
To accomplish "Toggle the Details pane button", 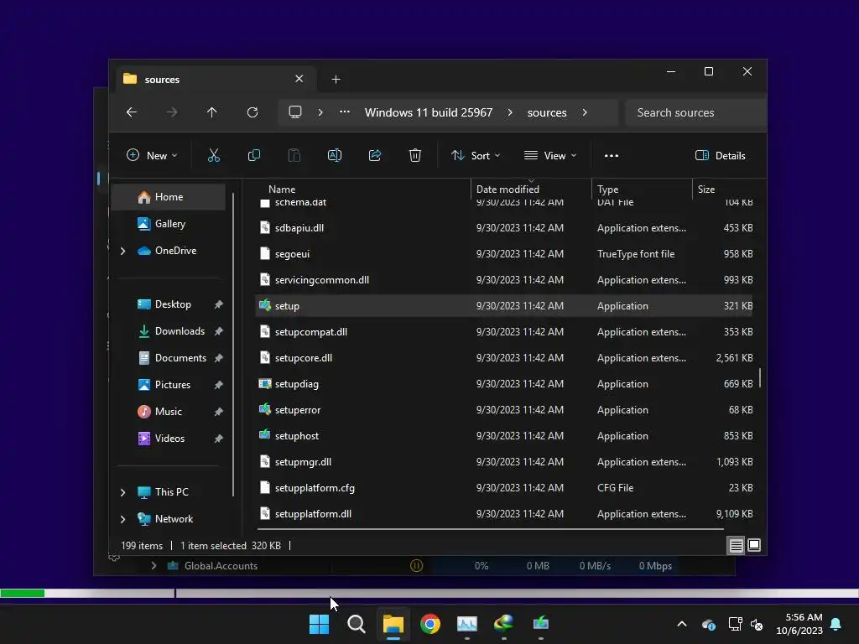I will coord(721,155).
